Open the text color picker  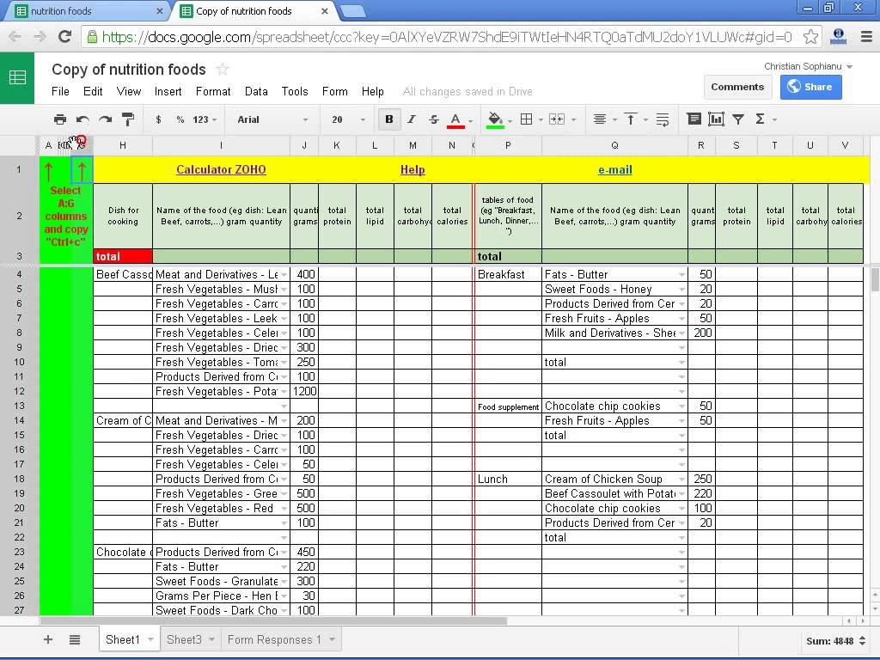[x=454, y=119]
